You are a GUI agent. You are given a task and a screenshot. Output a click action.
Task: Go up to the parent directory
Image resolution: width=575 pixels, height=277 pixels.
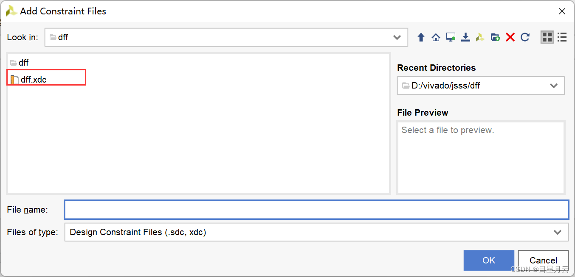pyautogui.click(x=421, y=37)
